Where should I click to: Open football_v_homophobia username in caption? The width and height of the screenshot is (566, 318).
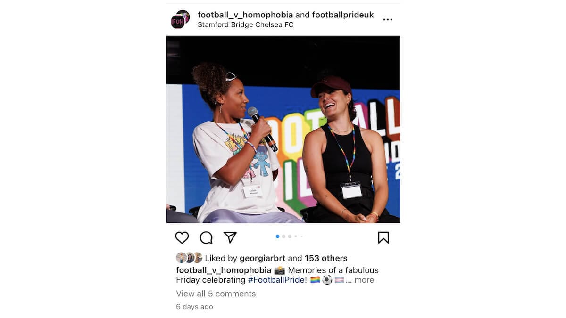coord(224,270)
